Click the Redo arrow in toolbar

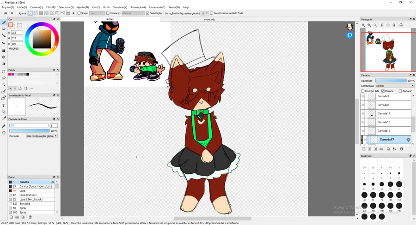click(x=12, y=13)
